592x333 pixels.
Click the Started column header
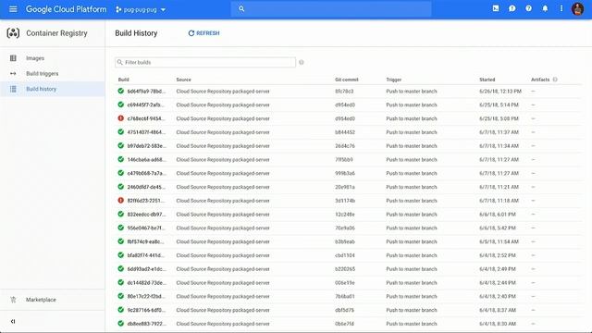pyautogui.click(x=487, y=80)
